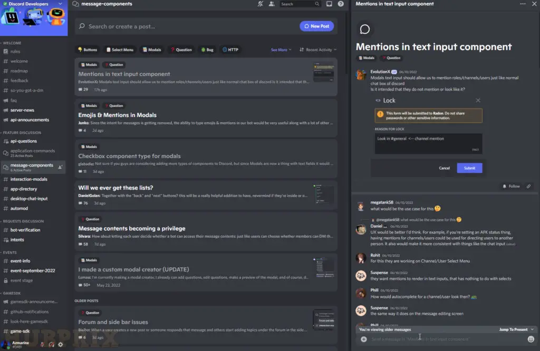Open thumbnail of Will we ever get these lists
The image size is (540, 351).
pyautogui.click(x=323, y=194)
